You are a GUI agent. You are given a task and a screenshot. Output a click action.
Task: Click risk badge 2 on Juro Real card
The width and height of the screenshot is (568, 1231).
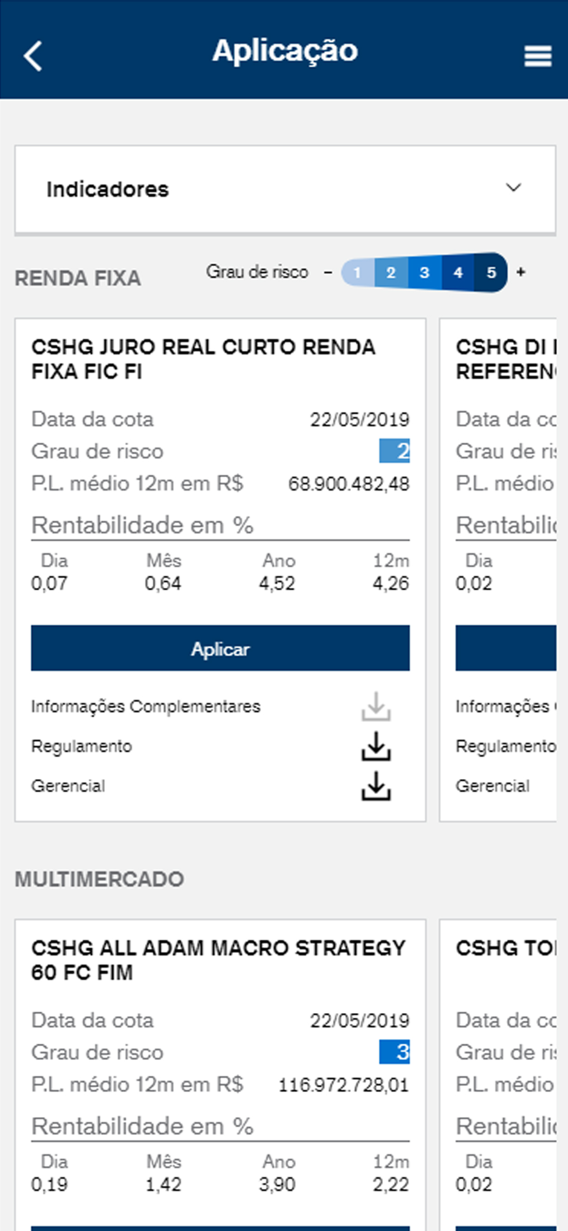[x=395, y=451]
